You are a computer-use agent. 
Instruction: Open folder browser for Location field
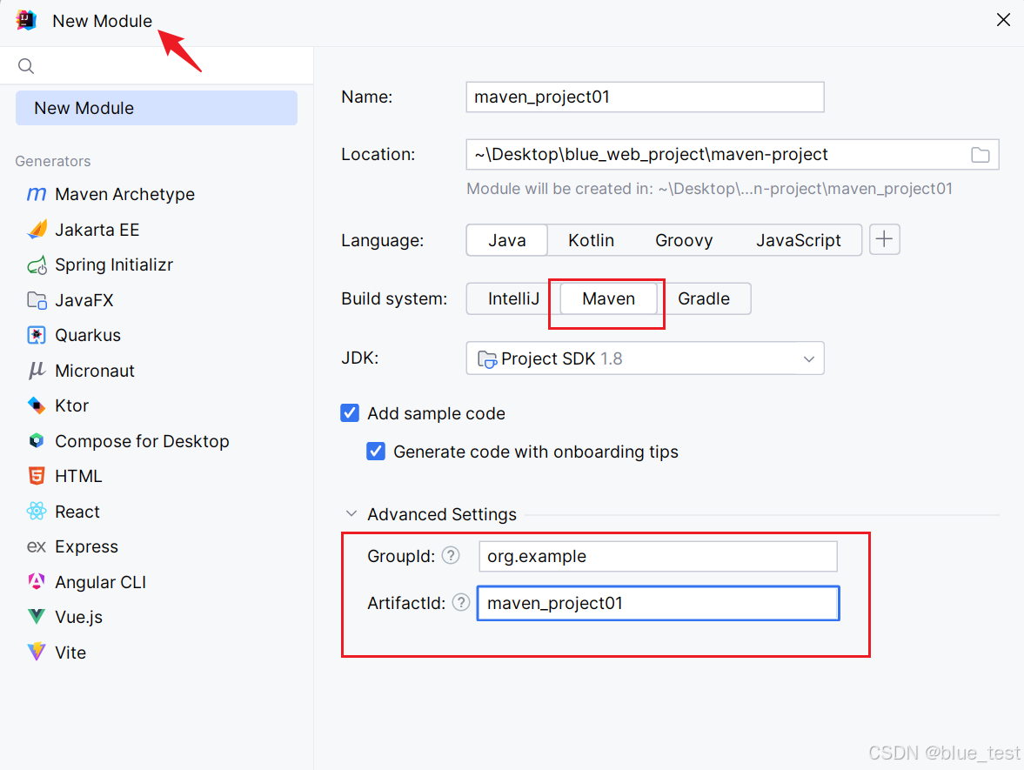tap(980, 154)
